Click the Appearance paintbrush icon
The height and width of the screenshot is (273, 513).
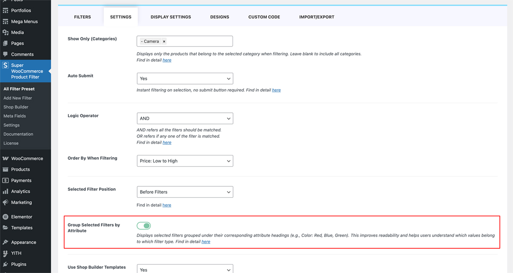pos(6,242)
